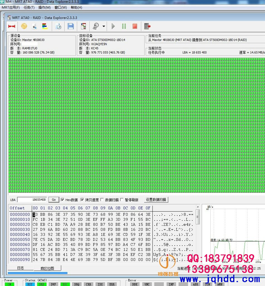Image resolution: width=265 pixels, height=286 pixels.
Task: Click the play task button
Action: coord(113,26)
